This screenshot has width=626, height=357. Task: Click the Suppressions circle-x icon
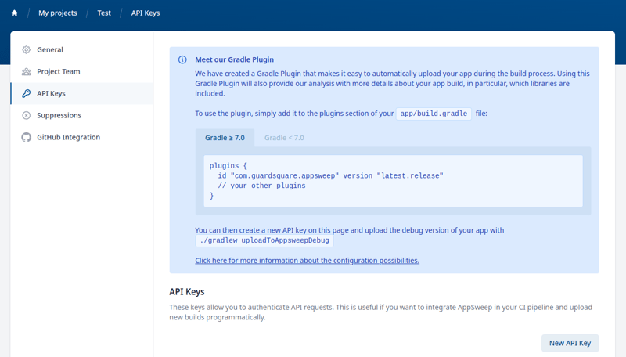(26, 115)
